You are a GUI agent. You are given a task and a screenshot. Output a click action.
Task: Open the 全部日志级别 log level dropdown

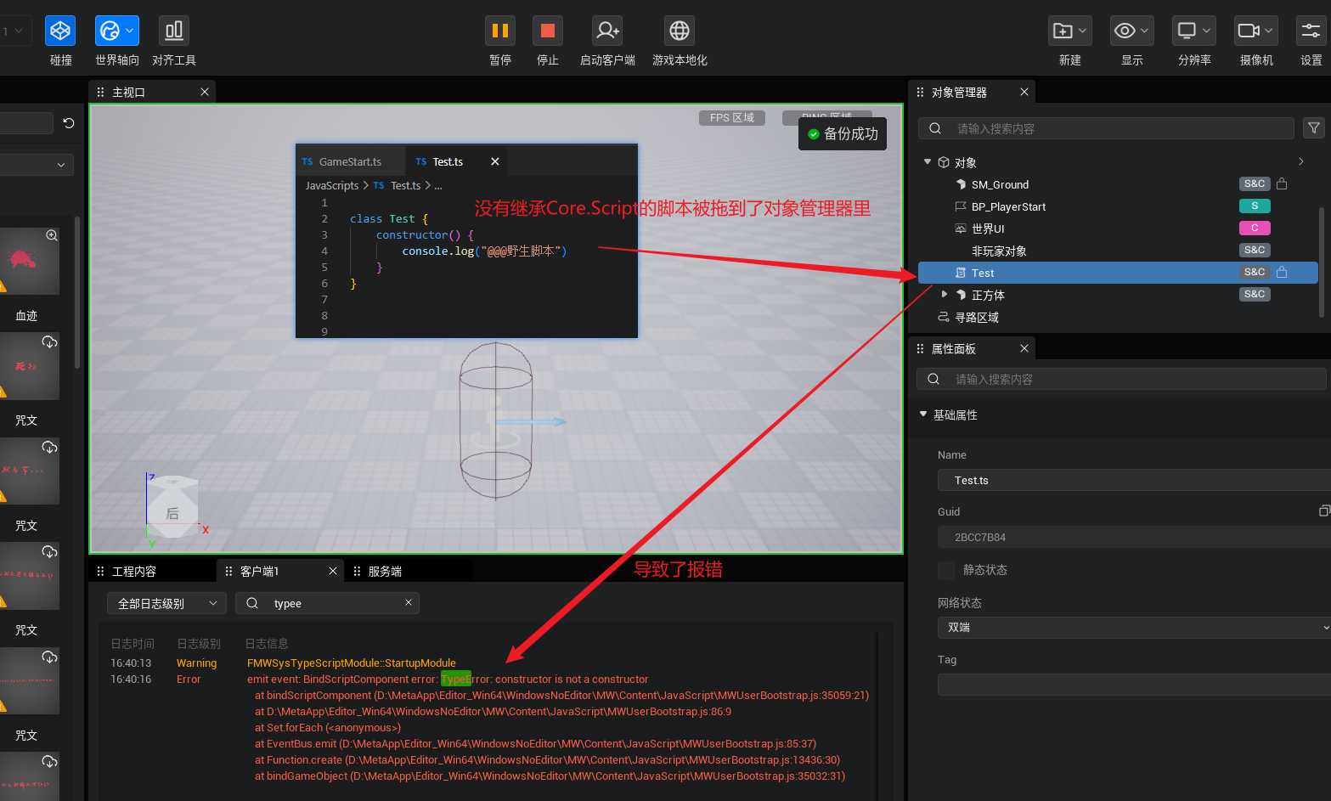(x=166, y=603)
